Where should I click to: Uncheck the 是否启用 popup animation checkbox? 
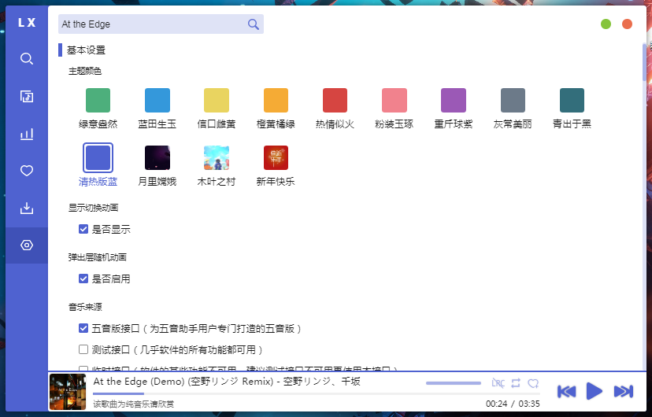click(83, 279)
